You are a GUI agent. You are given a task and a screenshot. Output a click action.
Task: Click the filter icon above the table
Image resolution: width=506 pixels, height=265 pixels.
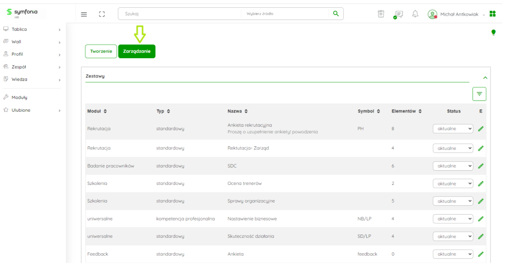click(x=479, y=94)
